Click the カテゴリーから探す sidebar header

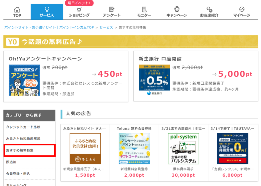29,115
